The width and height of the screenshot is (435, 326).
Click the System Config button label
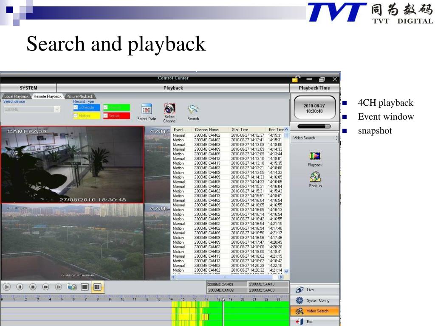tap(318, 301)
